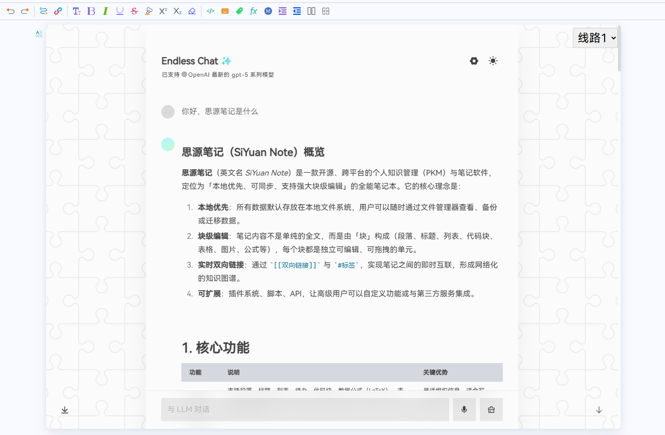Image resolution: width=665 pixels, height=435 pixels.
Task: Increase indent of the block
Action: pos(283,11)
